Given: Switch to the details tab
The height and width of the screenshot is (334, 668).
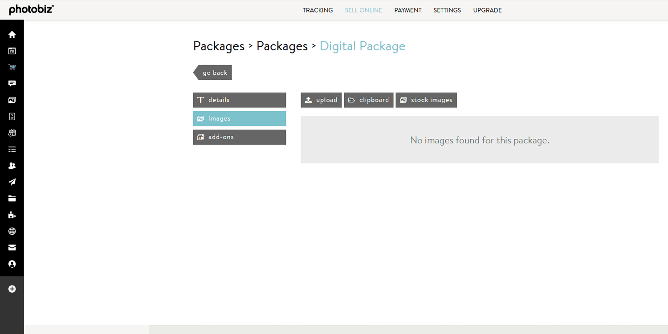Looking at the screenshot, I should [x=239, y=100].
